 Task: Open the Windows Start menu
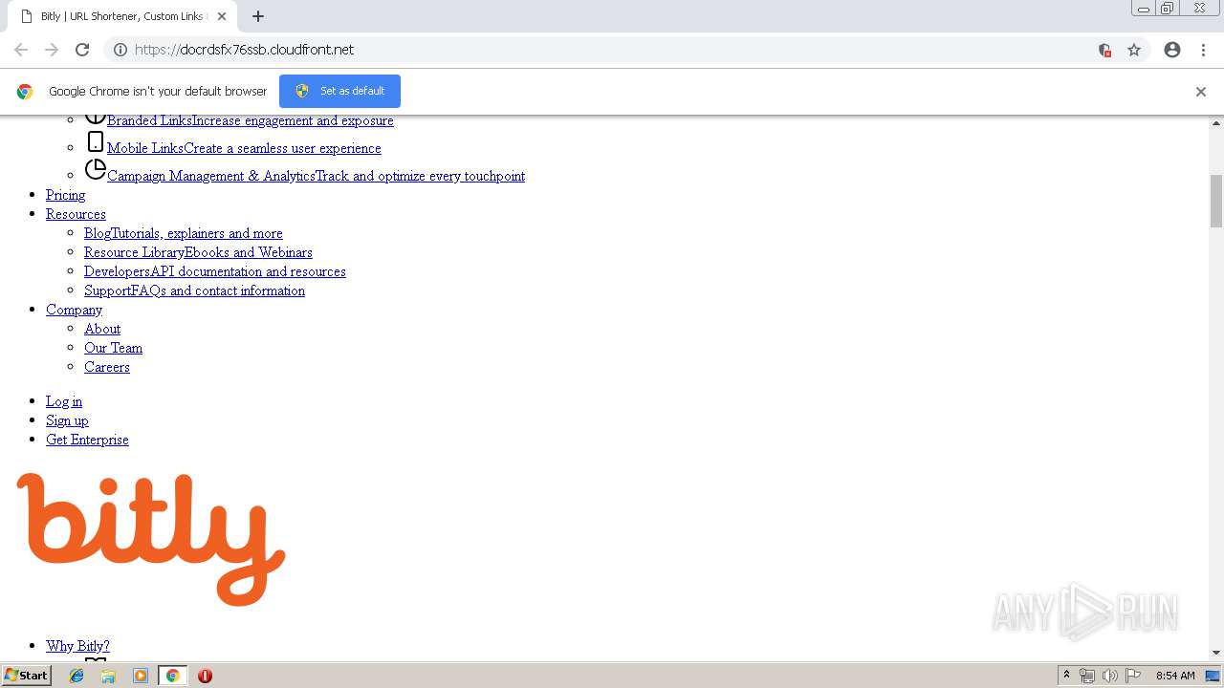27,676
